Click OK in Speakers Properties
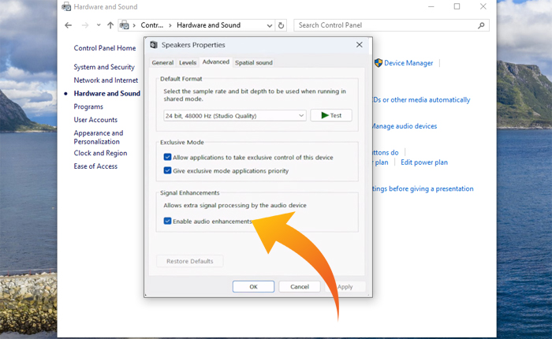Screen dimensions: 552x339 (253, 287)
